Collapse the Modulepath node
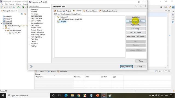 click(56, 17)
